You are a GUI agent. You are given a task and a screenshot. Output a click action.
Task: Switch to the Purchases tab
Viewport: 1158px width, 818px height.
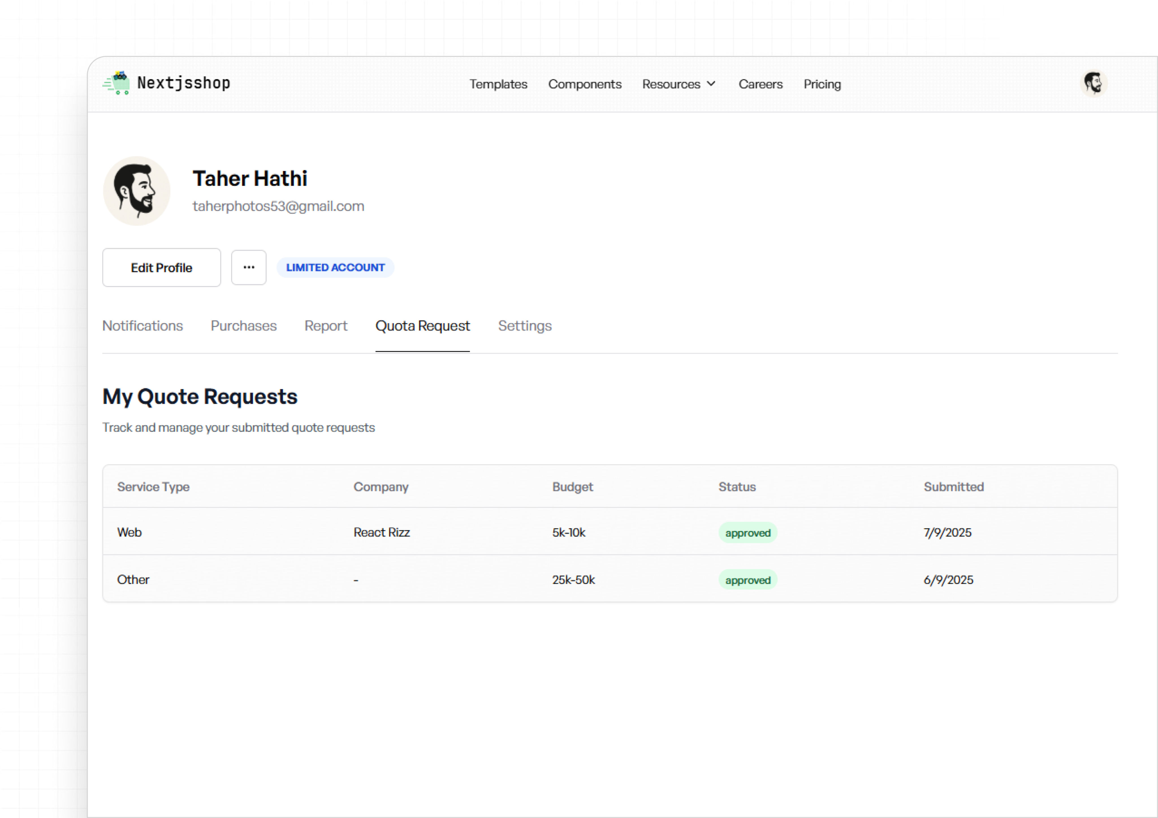pos(244,326)
